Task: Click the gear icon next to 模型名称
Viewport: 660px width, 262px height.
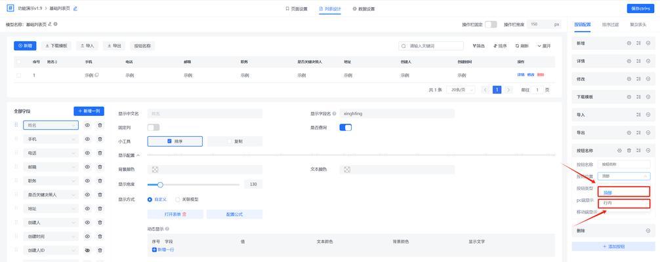Action: pos(56,24)
